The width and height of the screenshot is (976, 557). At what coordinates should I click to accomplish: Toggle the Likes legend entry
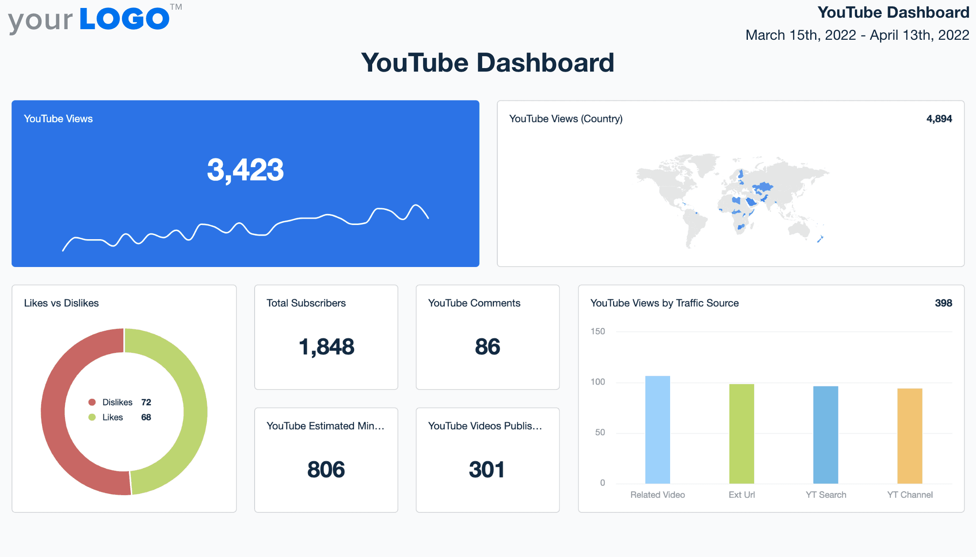pos(113,417)
